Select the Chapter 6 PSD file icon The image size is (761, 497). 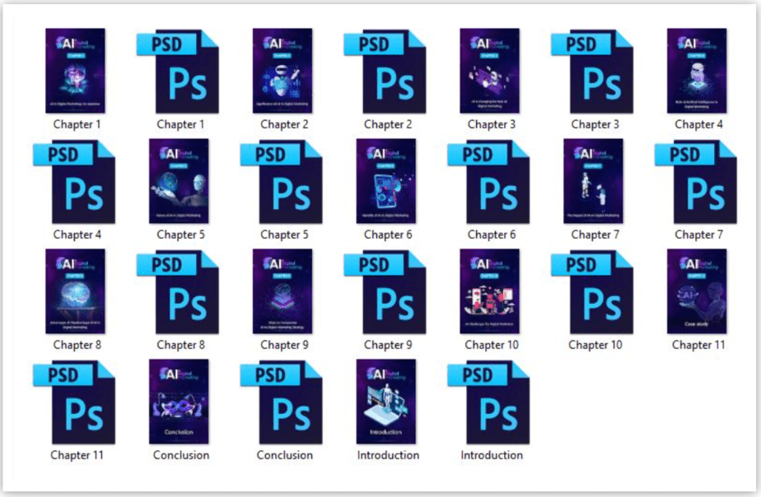click(489, 182)
